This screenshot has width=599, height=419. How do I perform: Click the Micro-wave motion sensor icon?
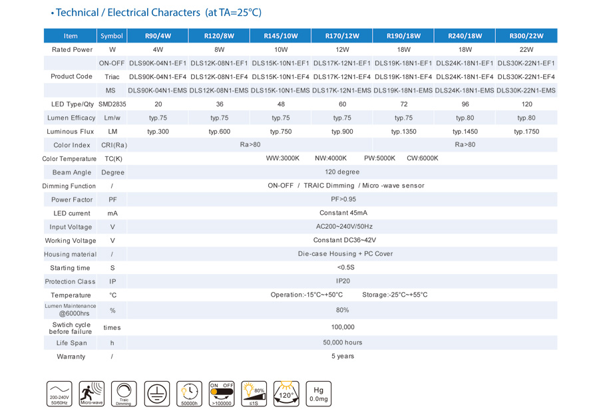(x=91, y=393)
